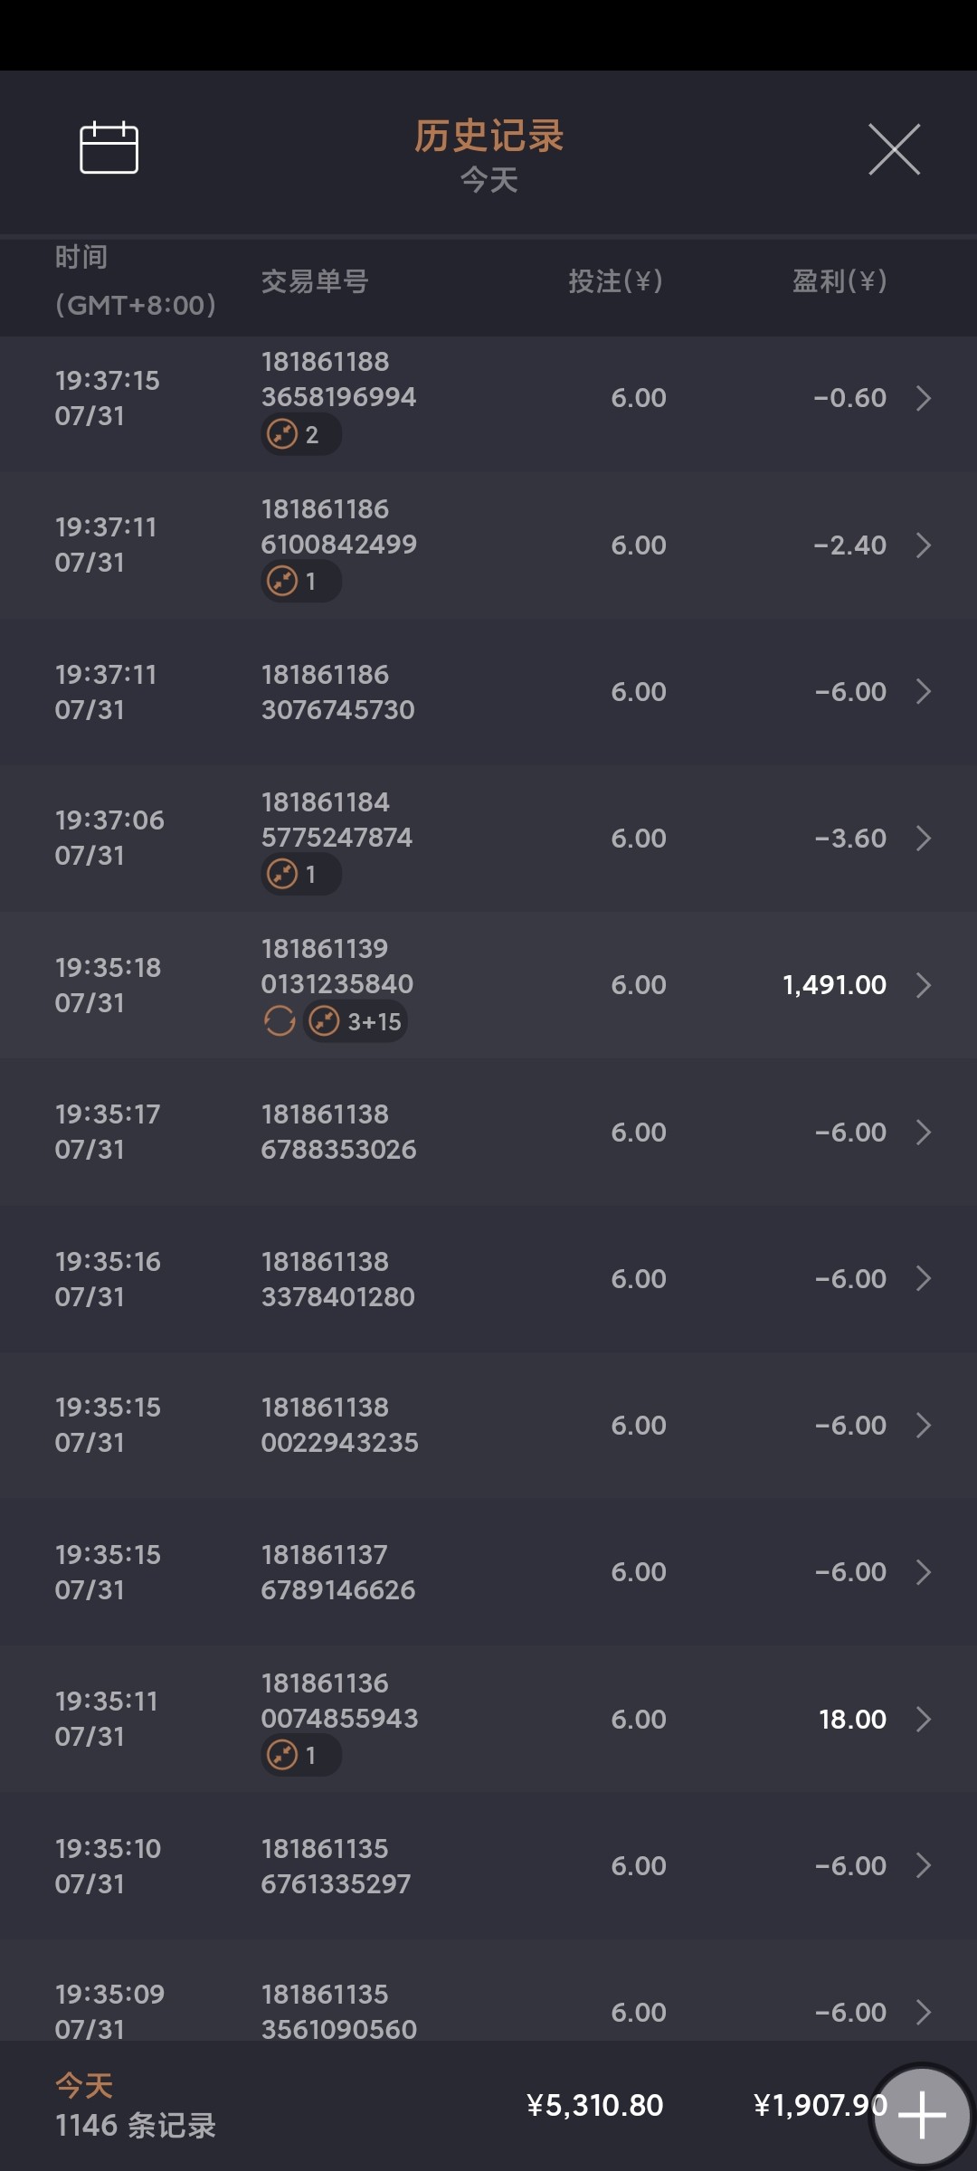Tap free-spin badge on order 6100842499
Image resolution: width=977 pixels, height=2171 pixels.
(x=300, y=582)
